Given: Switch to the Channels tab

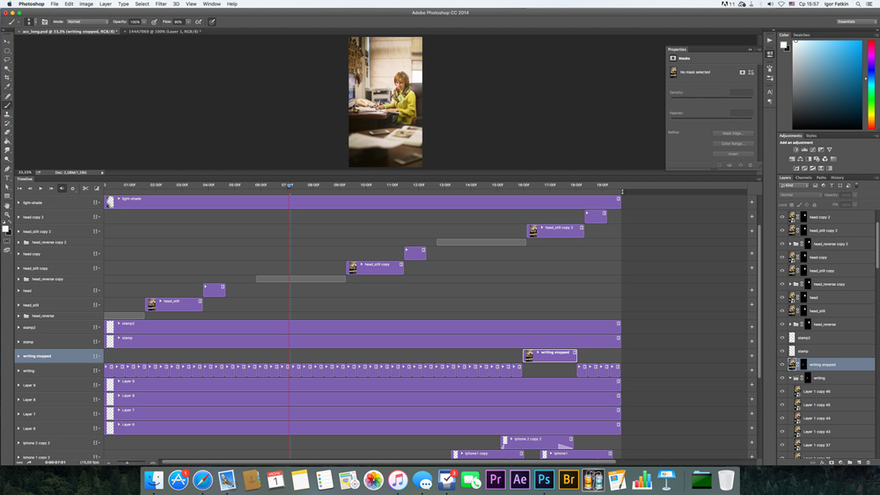Looking at the screenshot, I should pos(803,178).
